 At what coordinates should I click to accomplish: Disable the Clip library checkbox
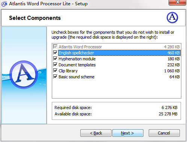[55, 71]
